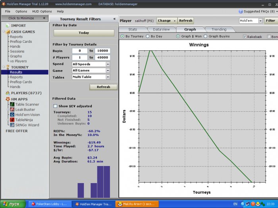278x208 pixels.
Task: Open the HUD Options menu
Action: click(42, 11)
